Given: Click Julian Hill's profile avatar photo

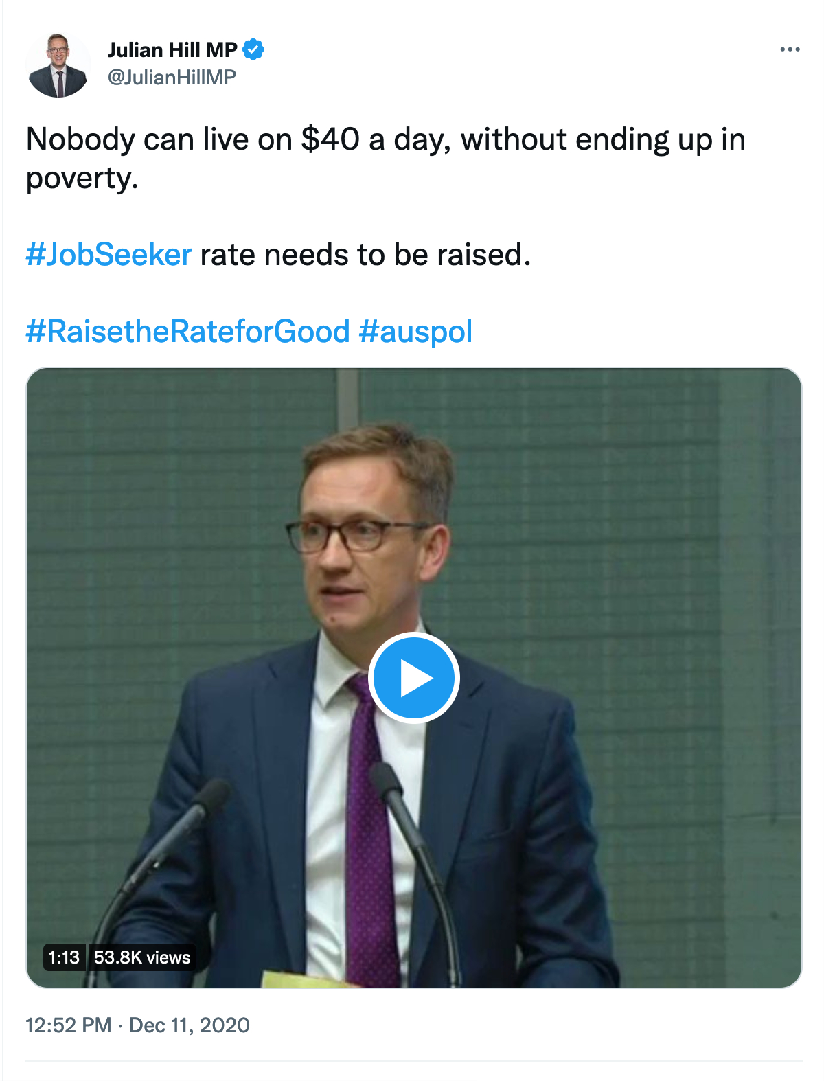Looking at the screenshot, I should click(58, 65).
